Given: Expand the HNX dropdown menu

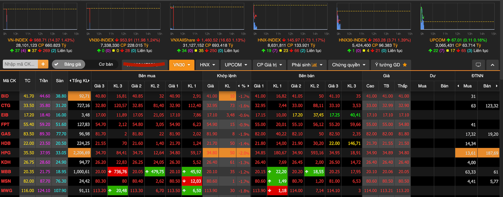Looking at the screenshot, I should (x=207, y=65).
